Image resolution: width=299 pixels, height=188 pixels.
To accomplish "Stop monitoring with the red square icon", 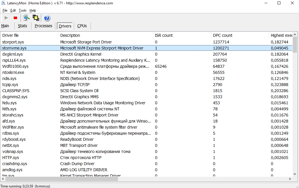I will point(15,18).
